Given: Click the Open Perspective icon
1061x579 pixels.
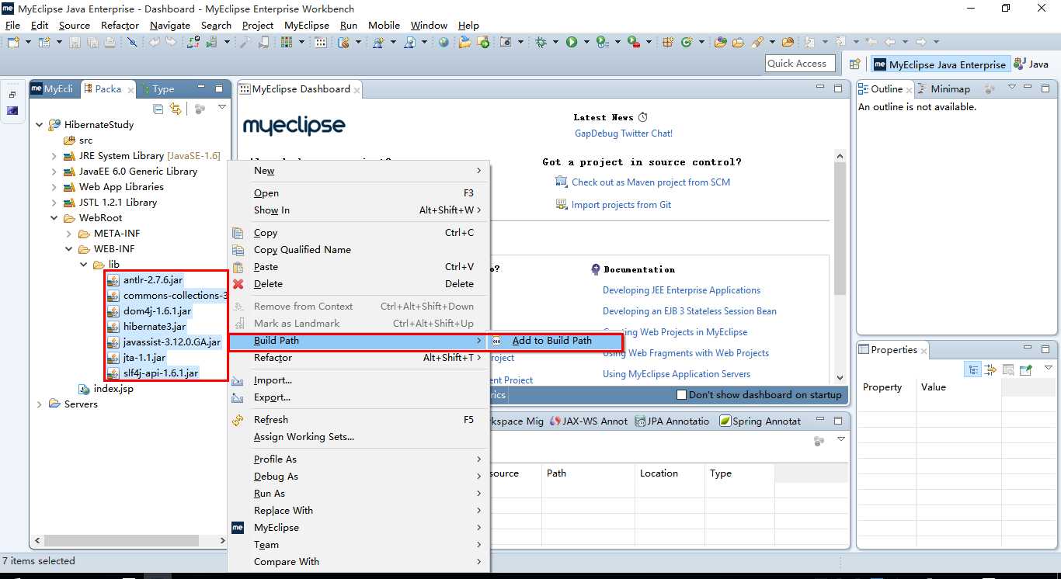Looking at the screenshot, I should pos(854,64).
